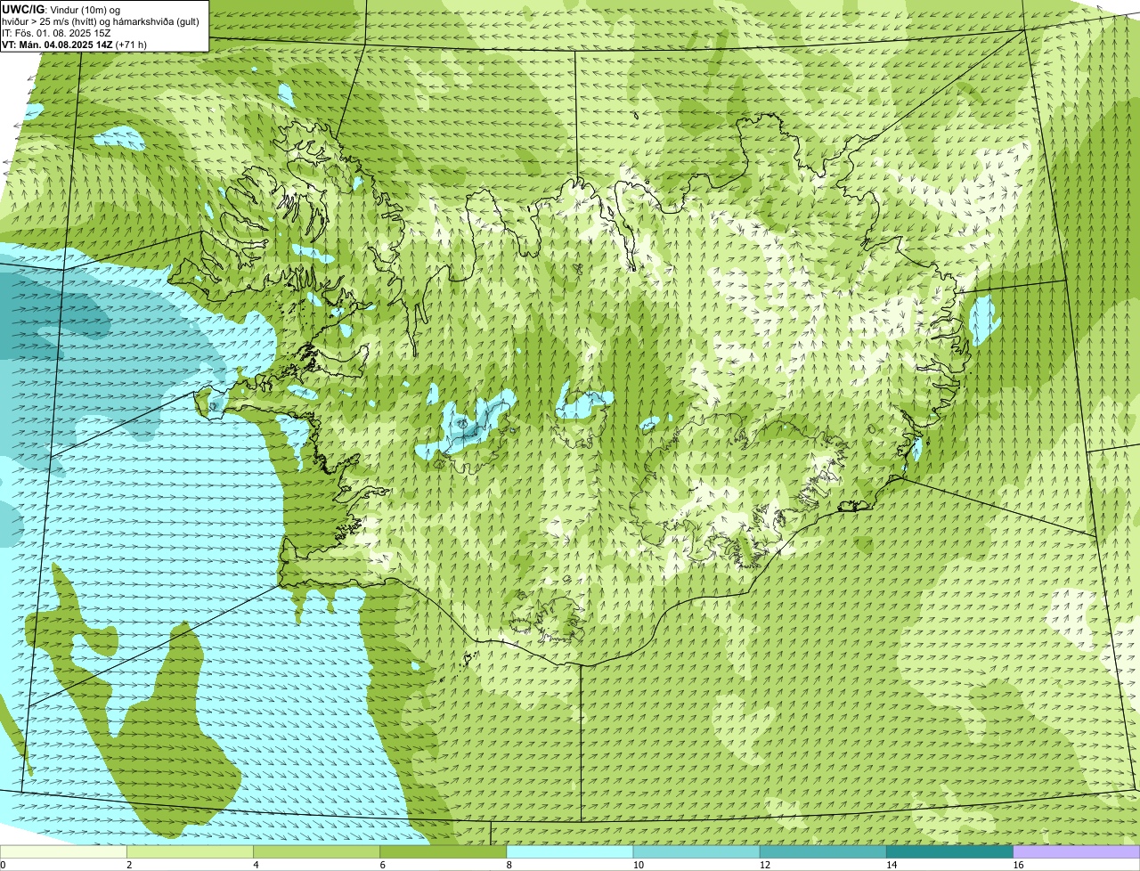This screenshot has width=1140, height=871.
Task: Click the dark teal 14–16 legend swatch
Action: click(950, 852)
